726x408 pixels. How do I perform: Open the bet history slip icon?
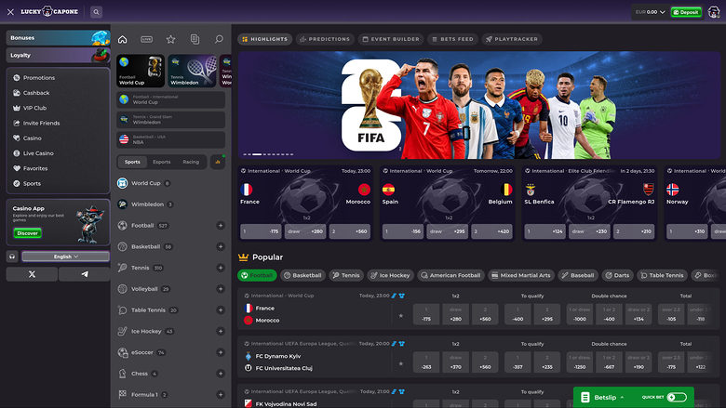195,39
